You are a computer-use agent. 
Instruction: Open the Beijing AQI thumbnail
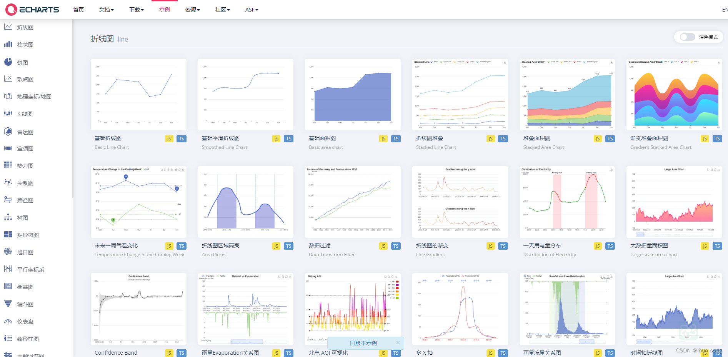pos(353,309)
